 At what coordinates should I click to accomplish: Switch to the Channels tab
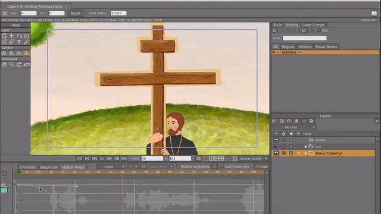(28, 167)
